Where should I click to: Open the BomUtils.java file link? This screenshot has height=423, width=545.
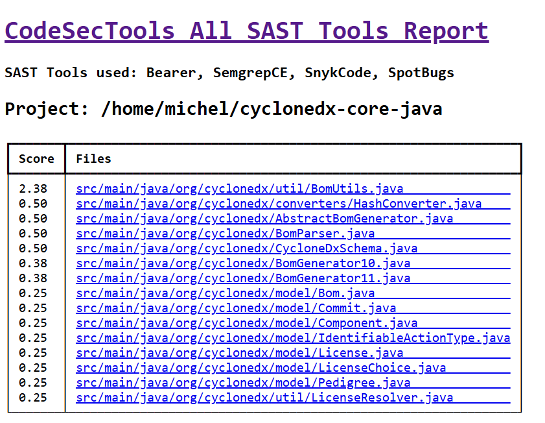(238, 188)
